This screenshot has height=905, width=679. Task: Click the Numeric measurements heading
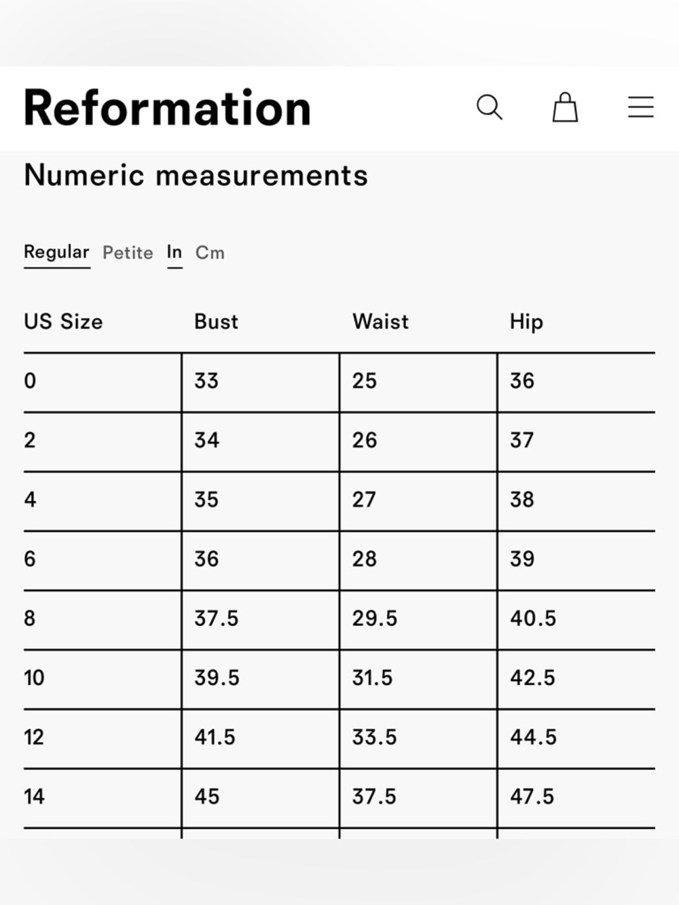point(196,175)
